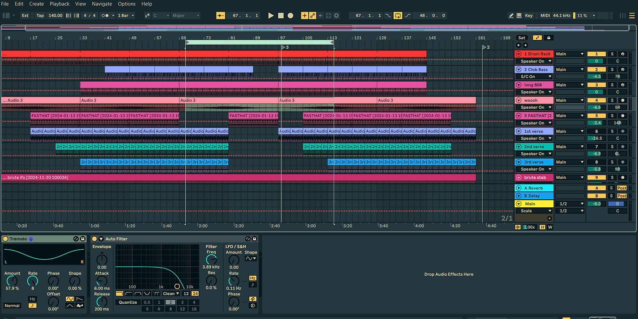Click the Quantize button in Auto Filter
The height and width of the screenshot is (319, 638).
pyautogui.click(x=128, y=302)
